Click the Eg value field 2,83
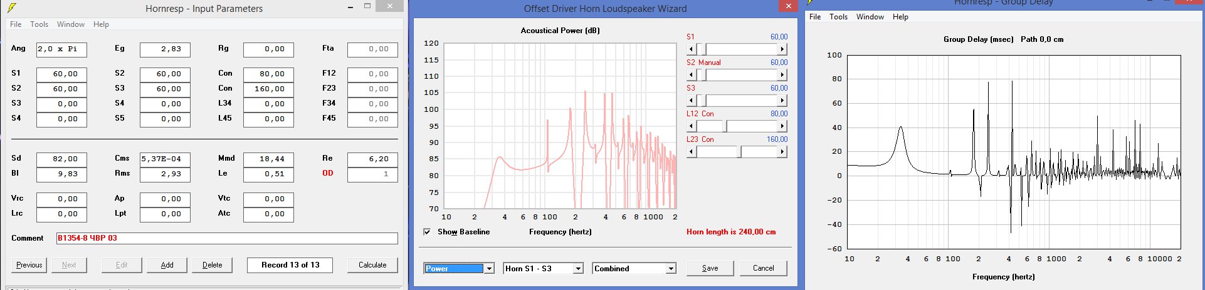Screen dimensions: 1205x290 click(165, 49)
